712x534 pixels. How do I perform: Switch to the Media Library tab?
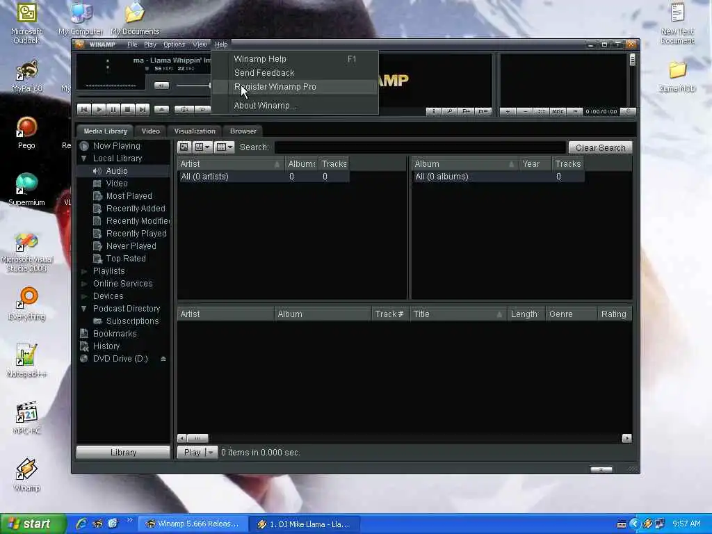point(105,131)
